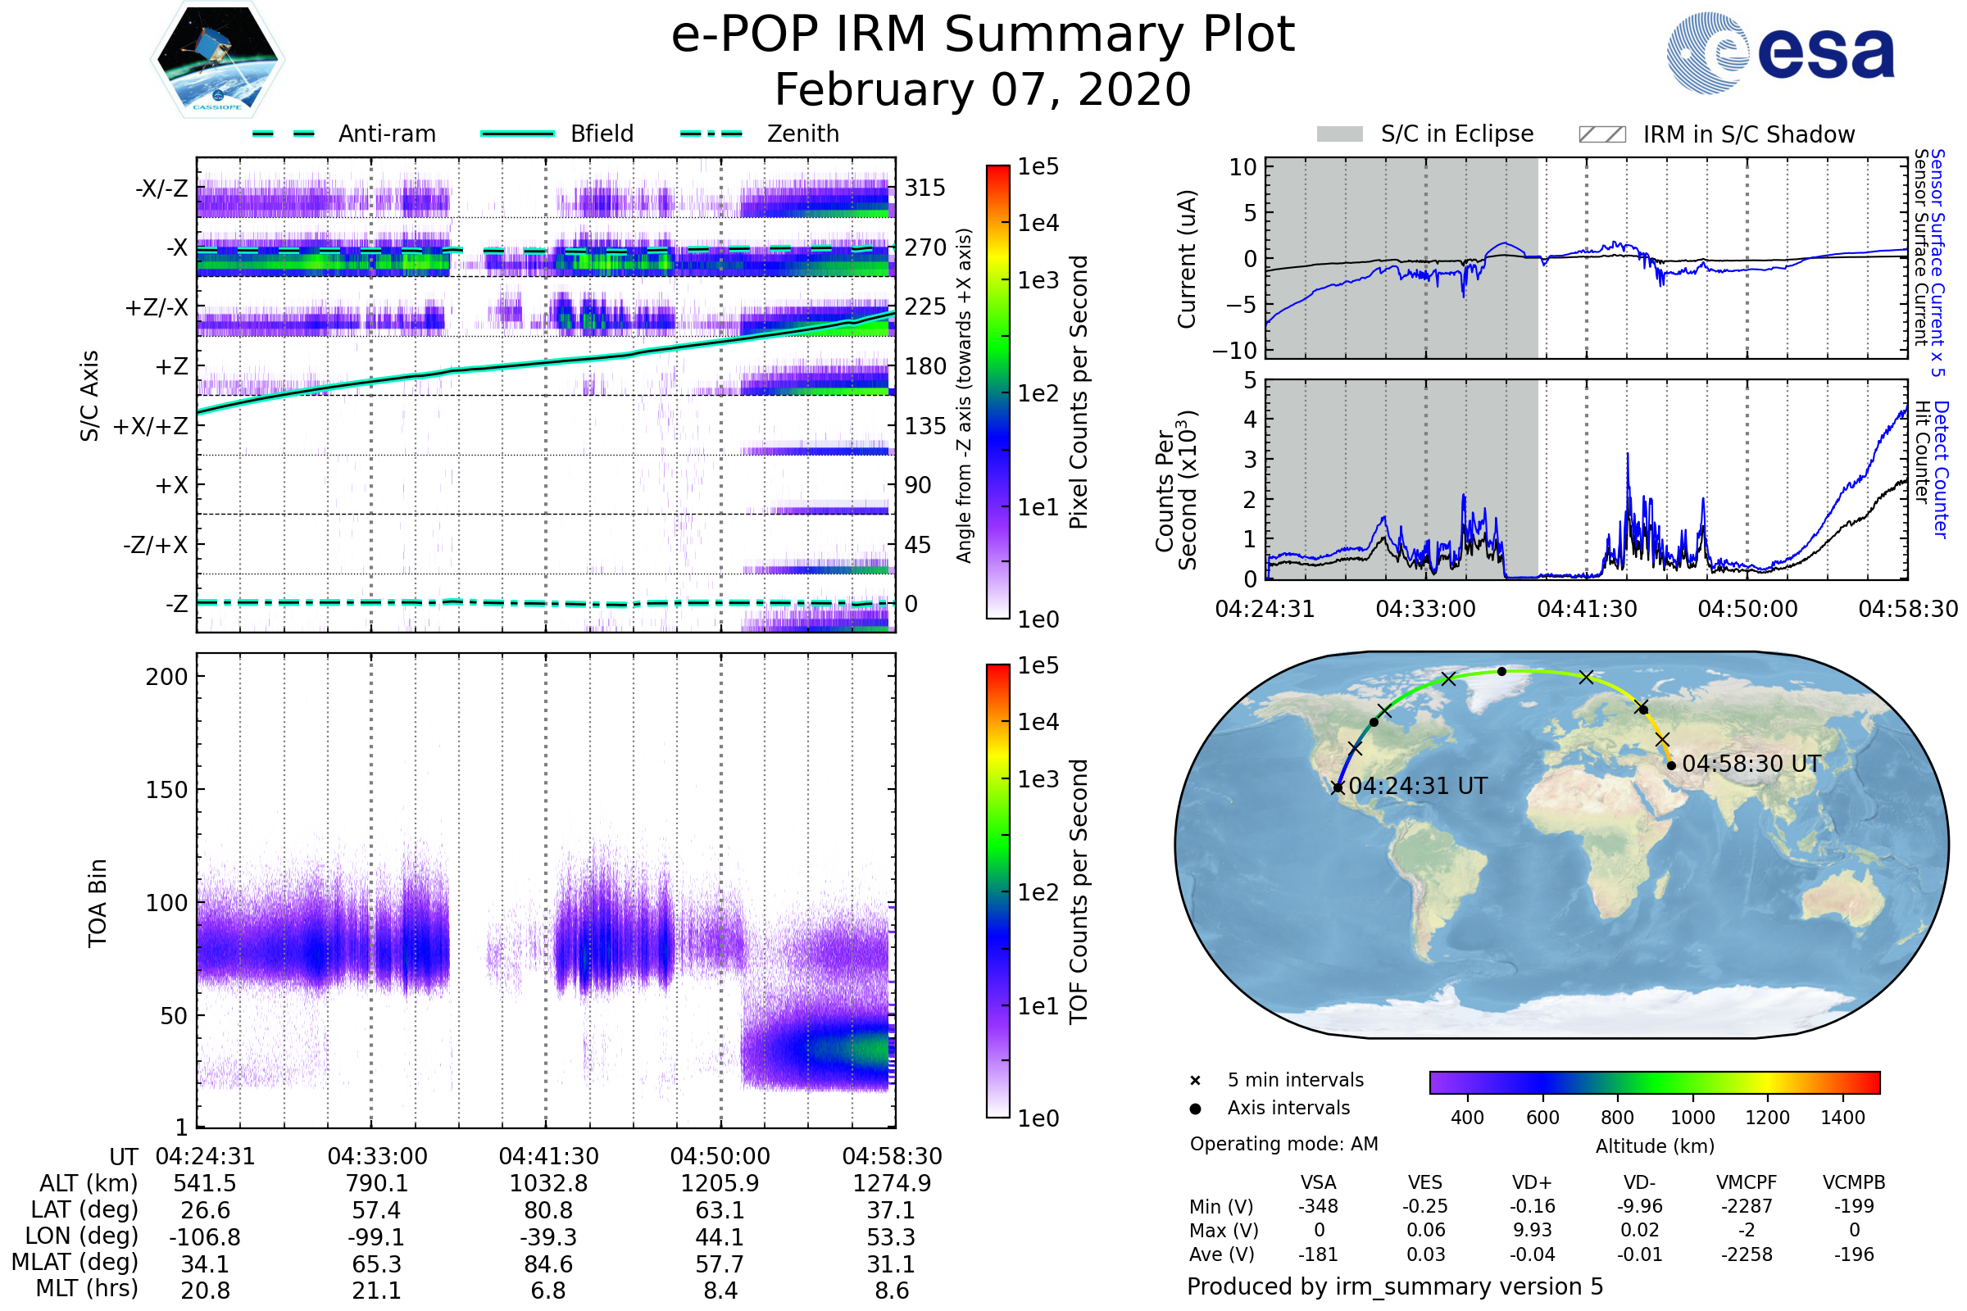1967x1311 pixels.
Task: Click the IRM in S/C Shadow hatched patch
Action: tap(1601, 134)
